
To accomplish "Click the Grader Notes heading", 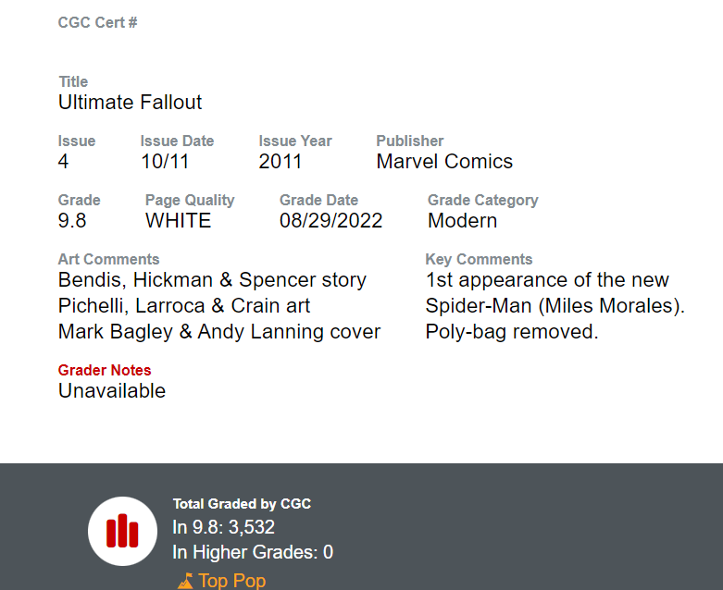I will pos(105,370).
